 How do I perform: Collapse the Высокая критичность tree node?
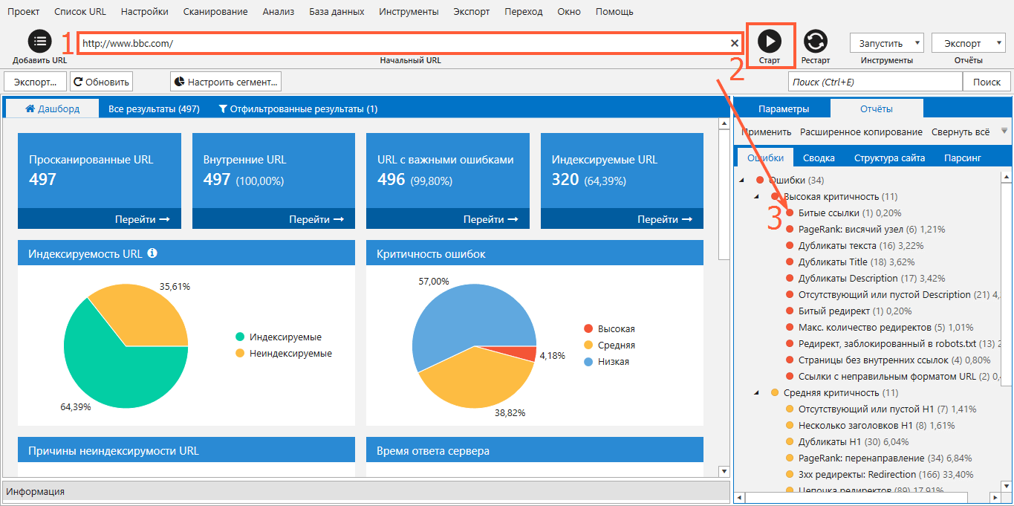(756, 196)
